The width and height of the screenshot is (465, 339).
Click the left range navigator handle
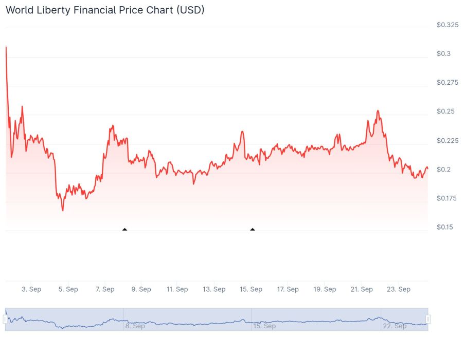click(5, 319)
